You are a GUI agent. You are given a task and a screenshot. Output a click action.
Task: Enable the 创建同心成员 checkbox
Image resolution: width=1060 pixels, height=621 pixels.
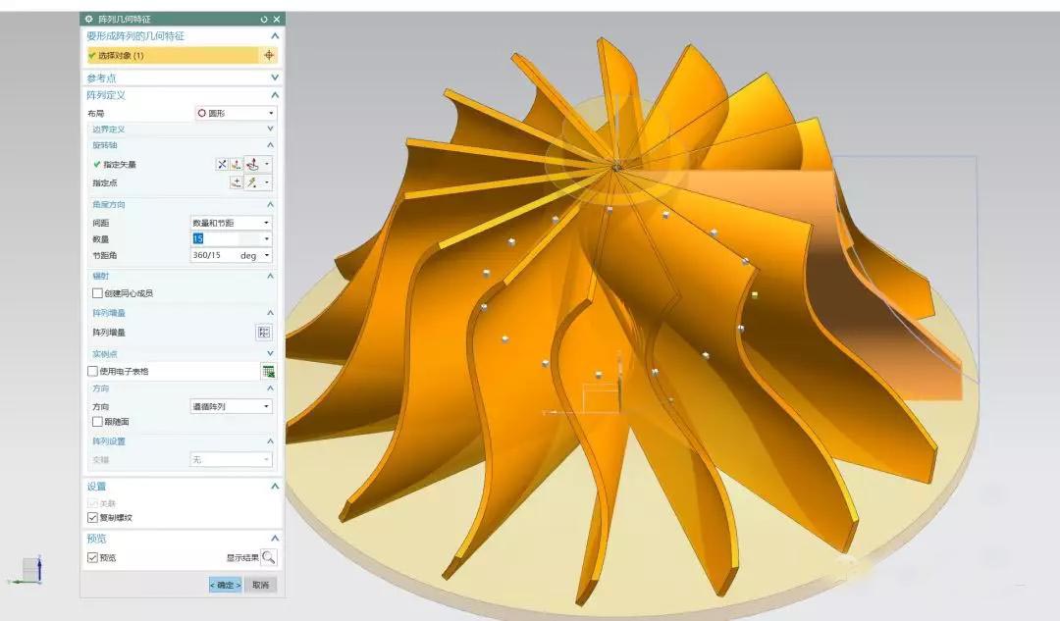tap(97, 293)
